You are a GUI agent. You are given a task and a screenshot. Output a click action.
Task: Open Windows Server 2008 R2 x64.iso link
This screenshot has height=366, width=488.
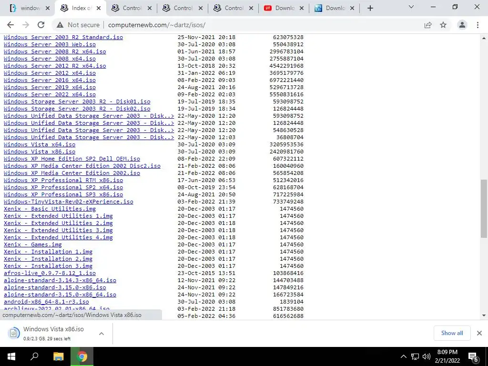coord(55,51)
